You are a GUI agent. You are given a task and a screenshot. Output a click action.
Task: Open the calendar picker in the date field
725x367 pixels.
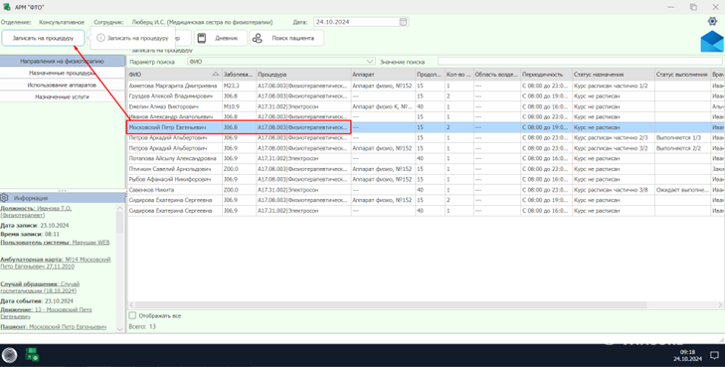[x=403, y=22]
